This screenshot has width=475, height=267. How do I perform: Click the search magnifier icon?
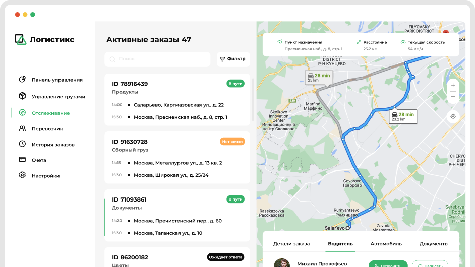[112, 59]
